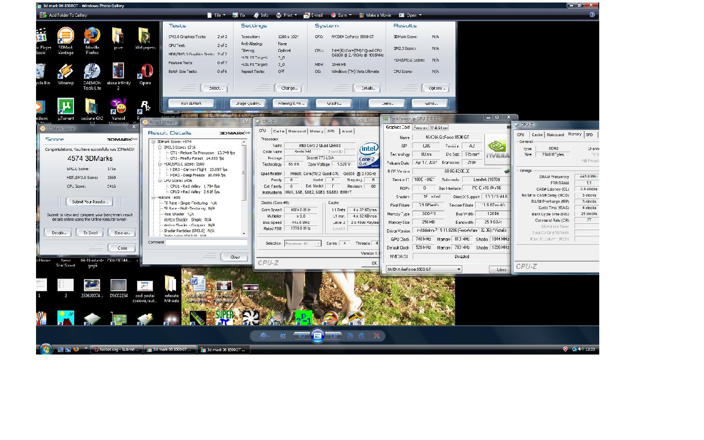Open Sensors tab in GPU-Z
The width and height of the screenshot is (704, 440).
point(420,127)
